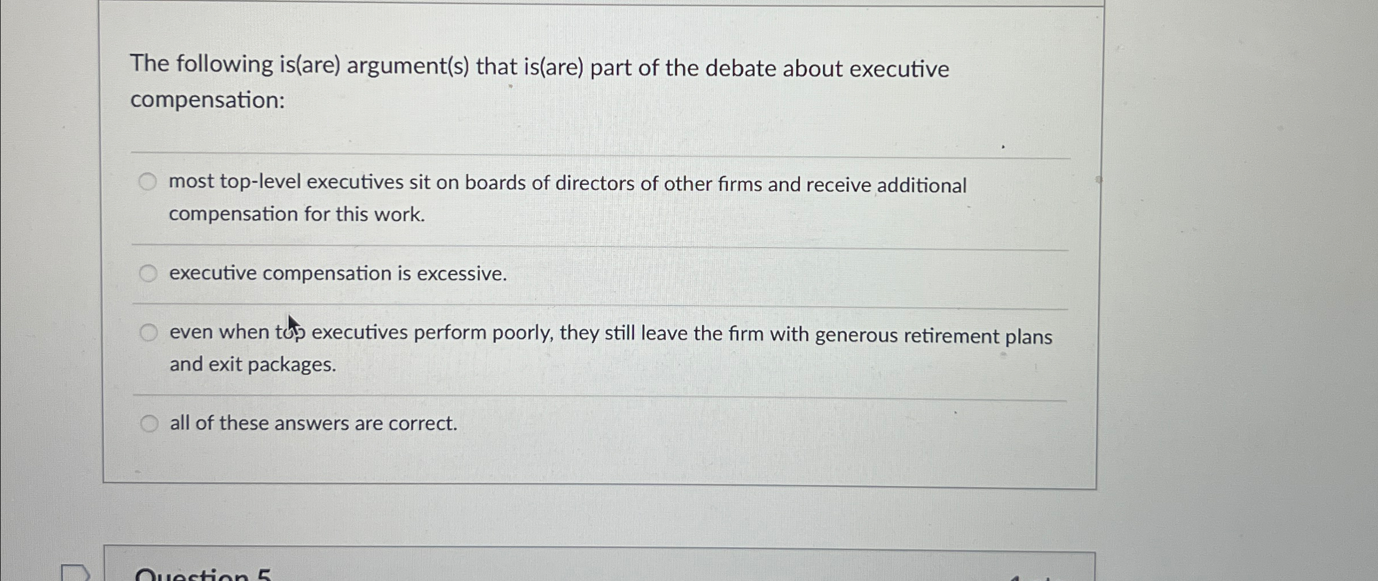
Task: Choose "all of these answers are correct" option
Action: [149, 422]
